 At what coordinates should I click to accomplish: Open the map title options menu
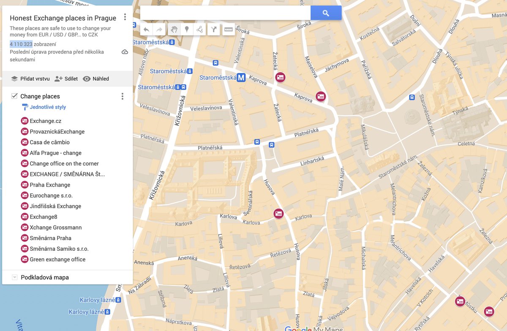(x=125, y=17)
